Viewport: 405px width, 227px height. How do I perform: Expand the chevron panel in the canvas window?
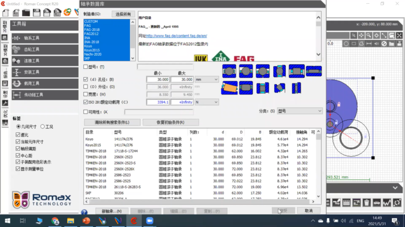pyautogui.click(x=395, y=188)
